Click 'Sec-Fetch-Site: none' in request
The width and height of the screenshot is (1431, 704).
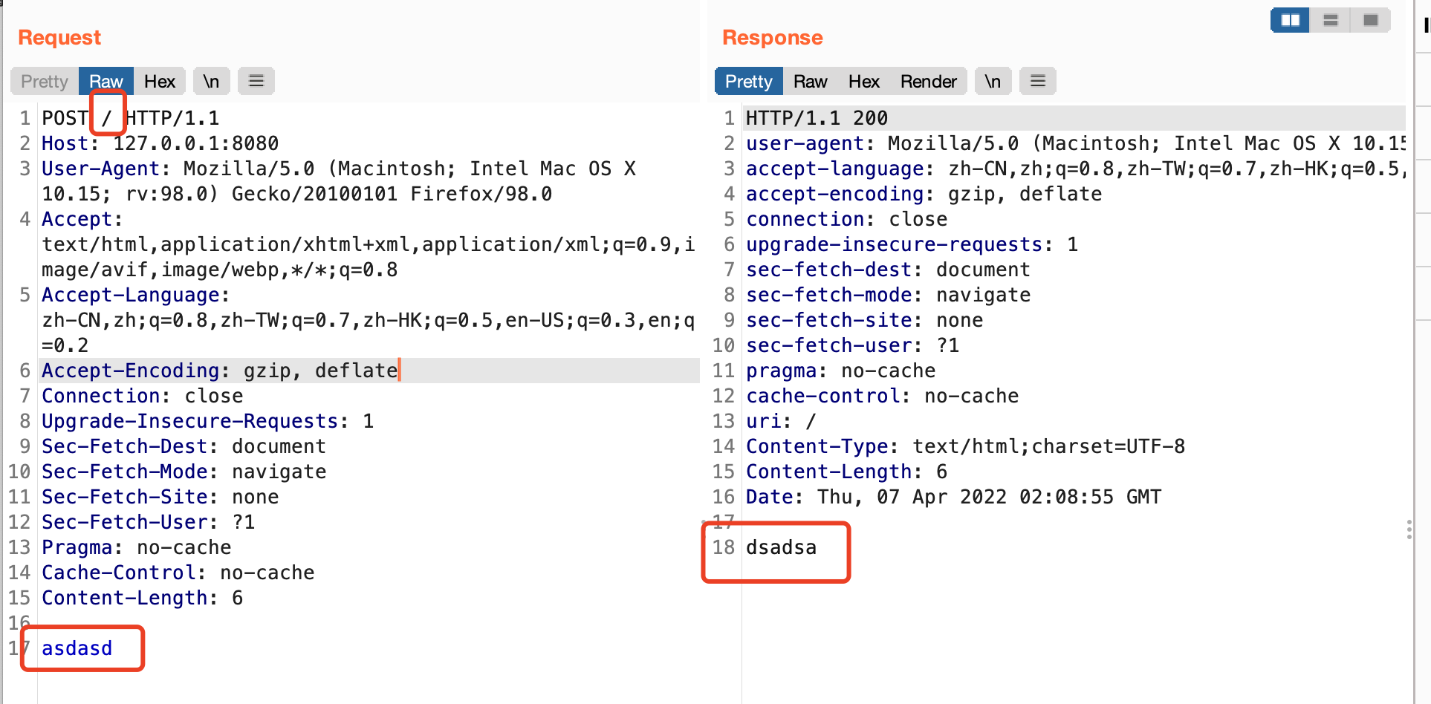pyautogui.click(x=160, y=497)
